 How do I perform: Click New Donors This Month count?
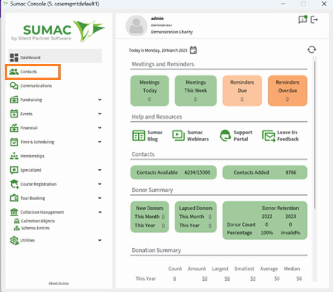click(x=163, y=217)
